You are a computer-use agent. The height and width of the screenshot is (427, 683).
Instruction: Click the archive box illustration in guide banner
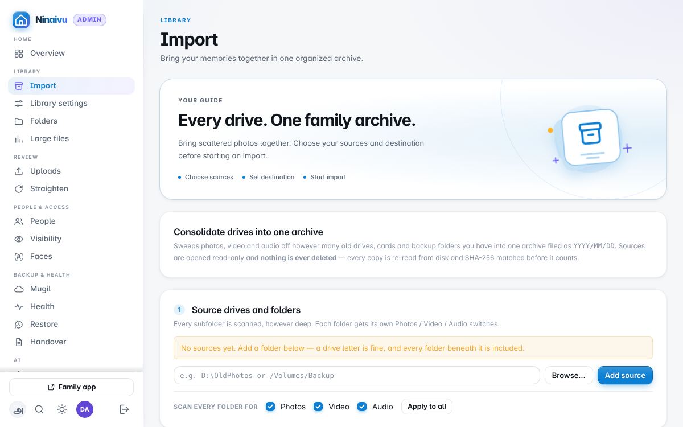590,137
